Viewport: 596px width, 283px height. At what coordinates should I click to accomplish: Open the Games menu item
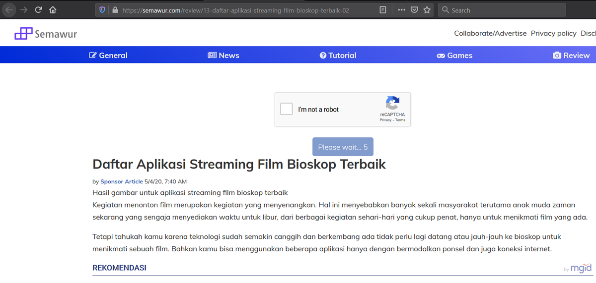(x=454, y=56)
